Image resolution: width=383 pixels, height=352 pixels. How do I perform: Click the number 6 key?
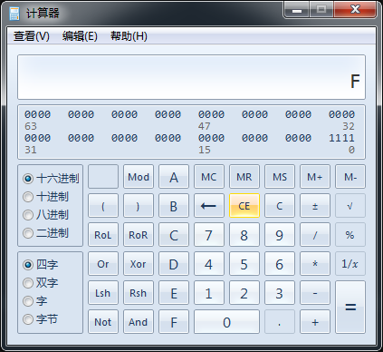pos(280,264)
